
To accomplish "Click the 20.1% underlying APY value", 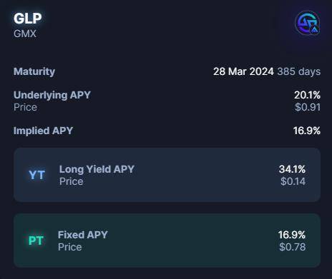I will point(307,95).
